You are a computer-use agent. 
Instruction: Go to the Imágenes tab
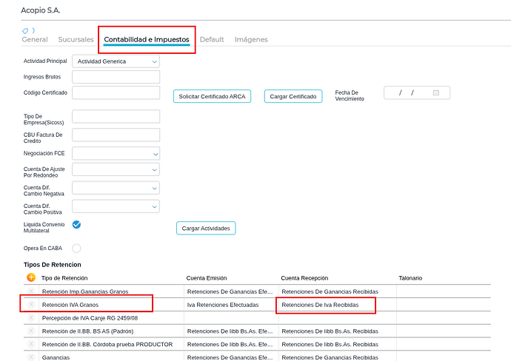tap(251, 39)
